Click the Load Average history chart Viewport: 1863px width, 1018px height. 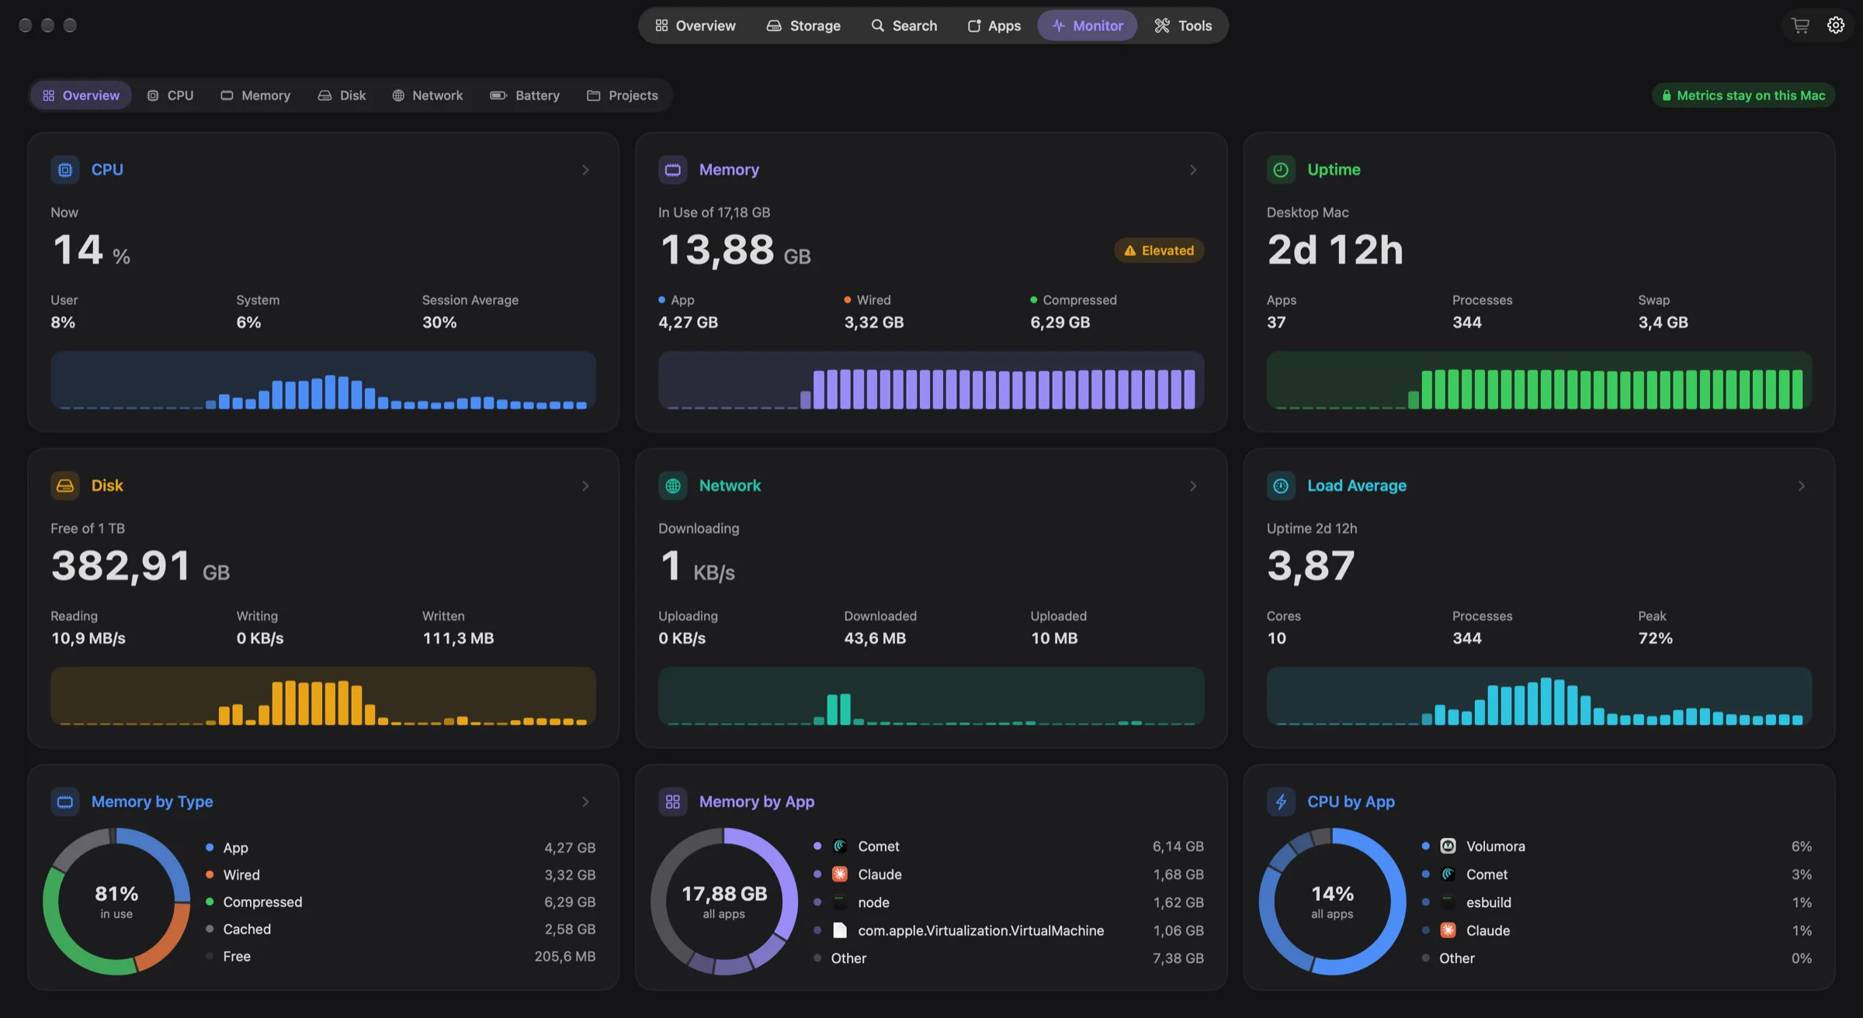coord(1539,696)
